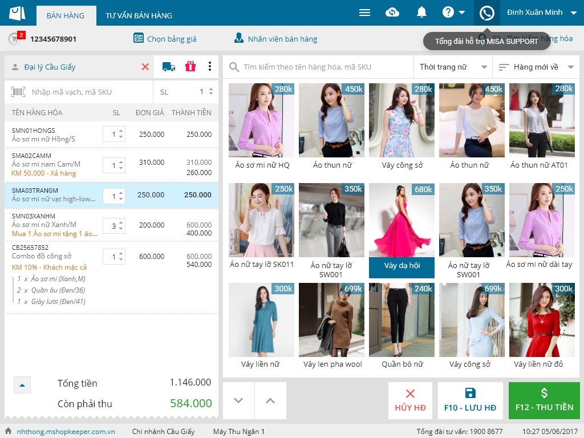Click customer name Đại lý Cầu Giấy
The image size is (584, 438).
50,67
